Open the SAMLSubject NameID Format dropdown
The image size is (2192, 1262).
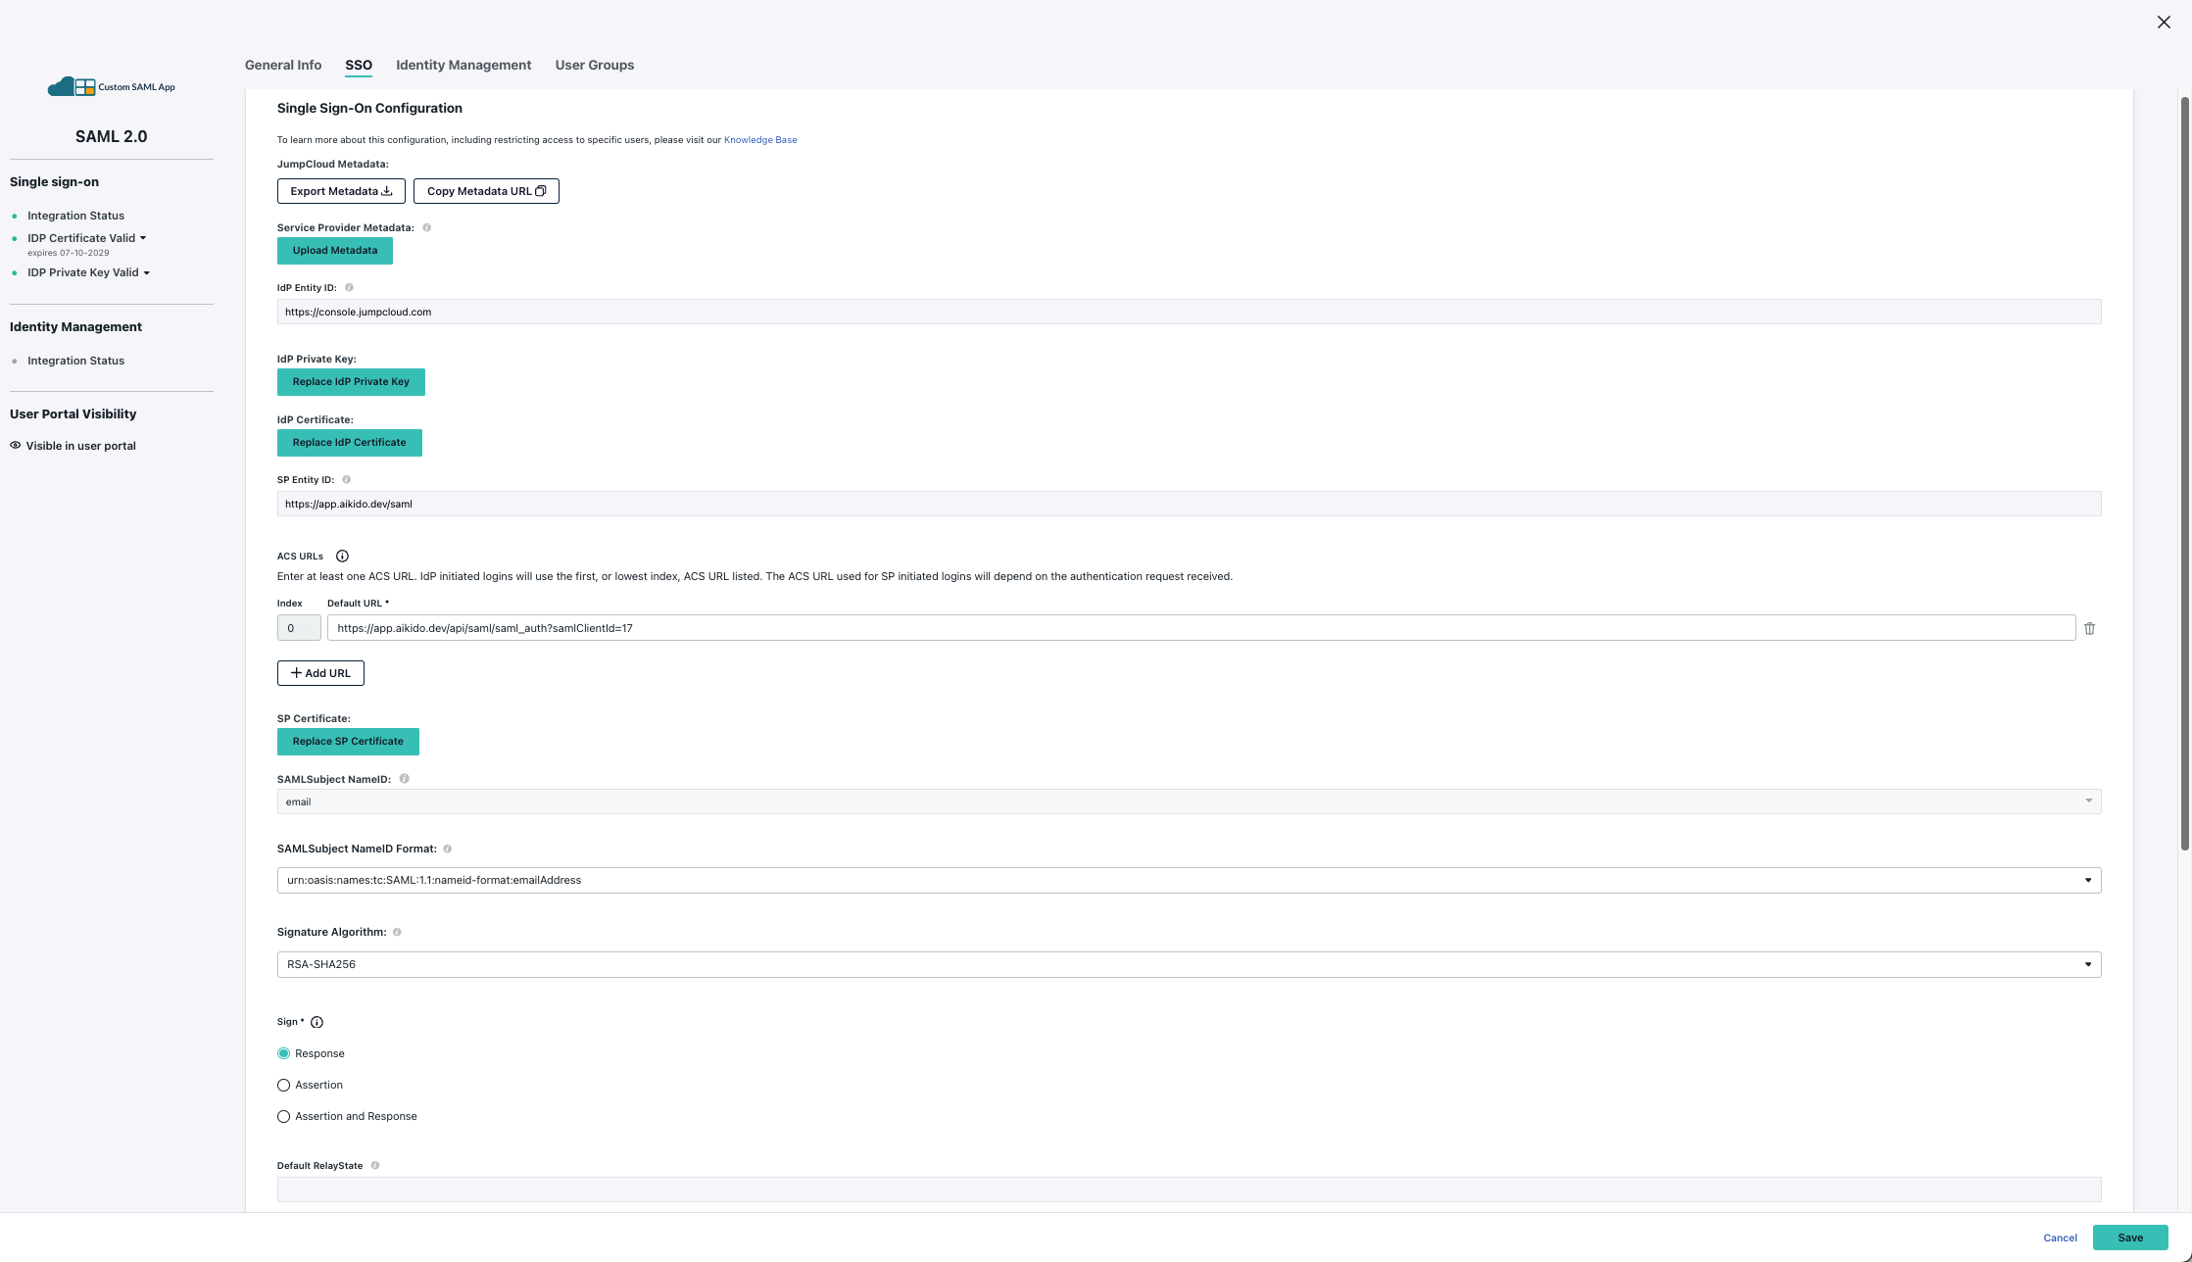click(x=1189, y=880)
